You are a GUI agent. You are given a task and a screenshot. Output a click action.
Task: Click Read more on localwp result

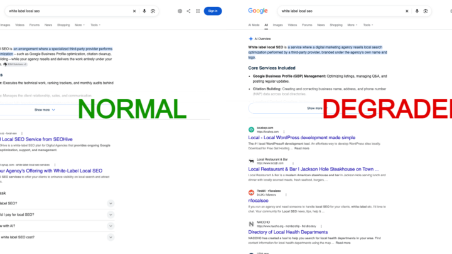(x=302, y=148)
